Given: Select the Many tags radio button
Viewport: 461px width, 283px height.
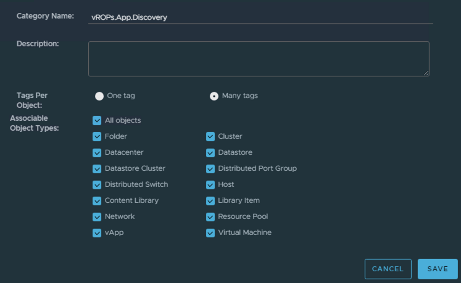Looking at the screenshot, I should tap(214, 96).
